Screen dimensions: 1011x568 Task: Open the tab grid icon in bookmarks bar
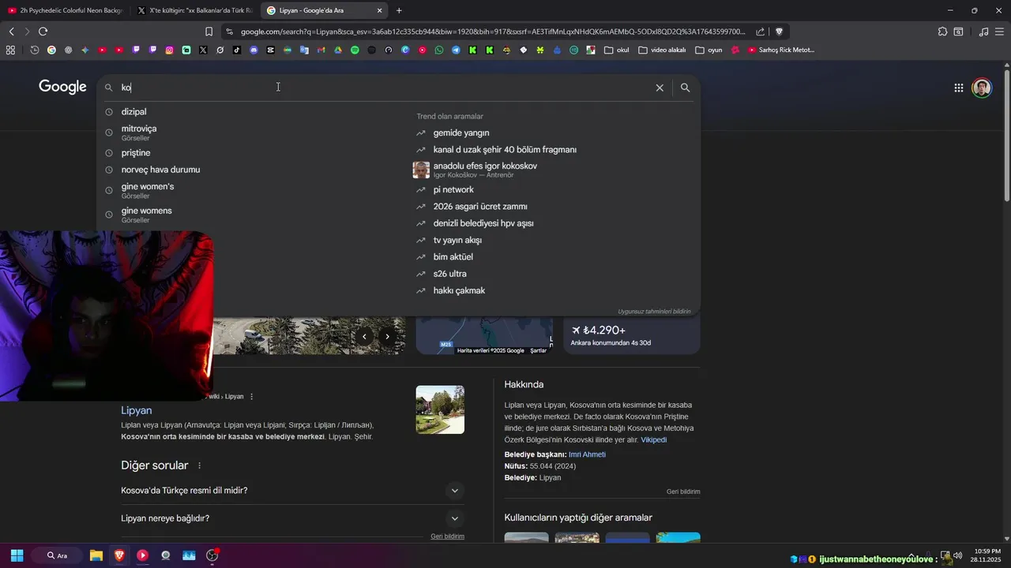click(x=10, y=50)
